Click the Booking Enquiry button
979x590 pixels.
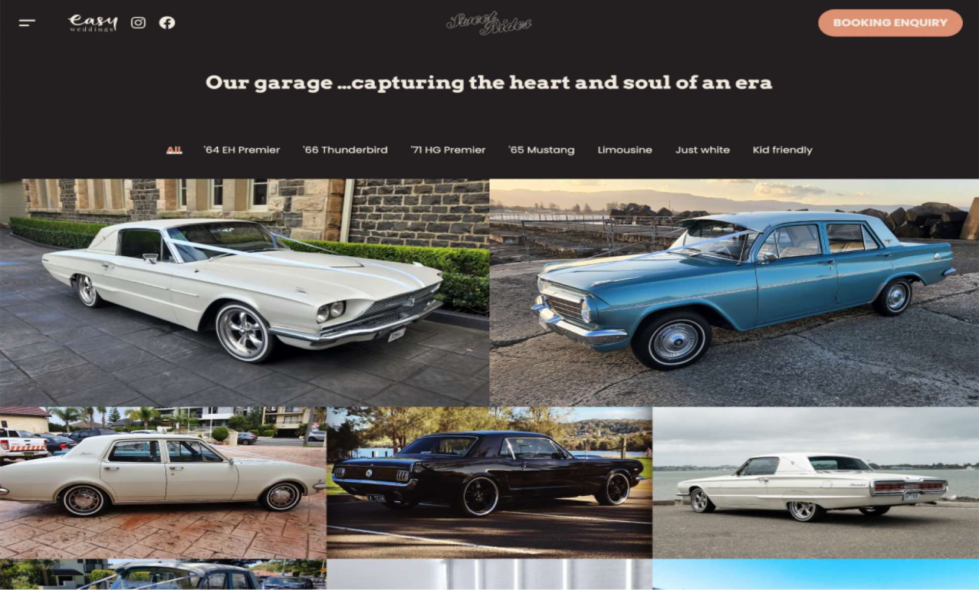tap(890, 23)
